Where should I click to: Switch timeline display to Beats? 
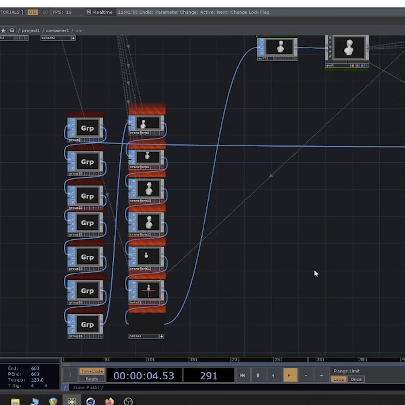92,379
